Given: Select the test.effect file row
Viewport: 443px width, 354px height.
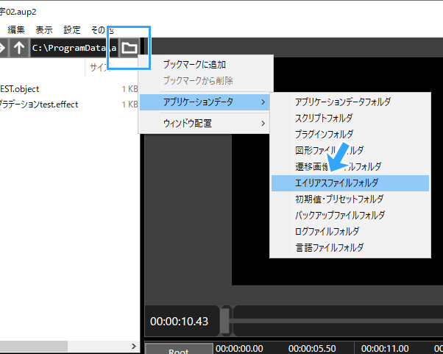Looking at the screenshot, I should (69, 105).
